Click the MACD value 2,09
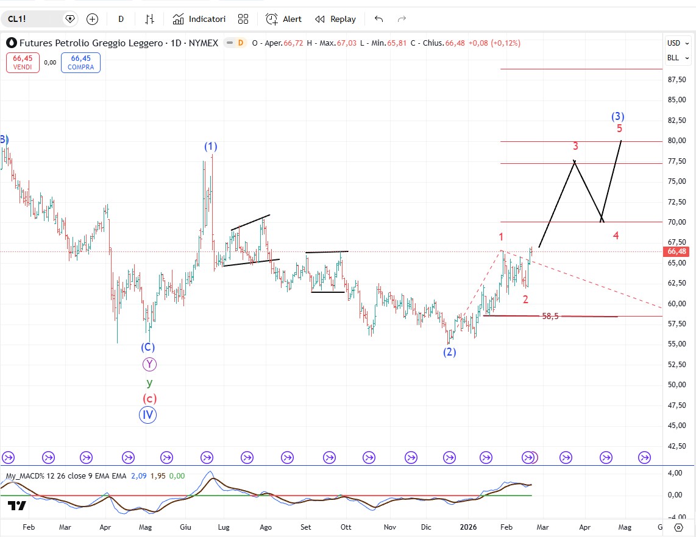Viewport: 696px width, 537px height. click(138, 476)
